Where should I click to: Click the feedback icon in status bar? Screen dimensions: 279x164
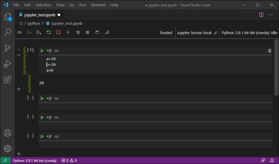(x=263, y=161)
